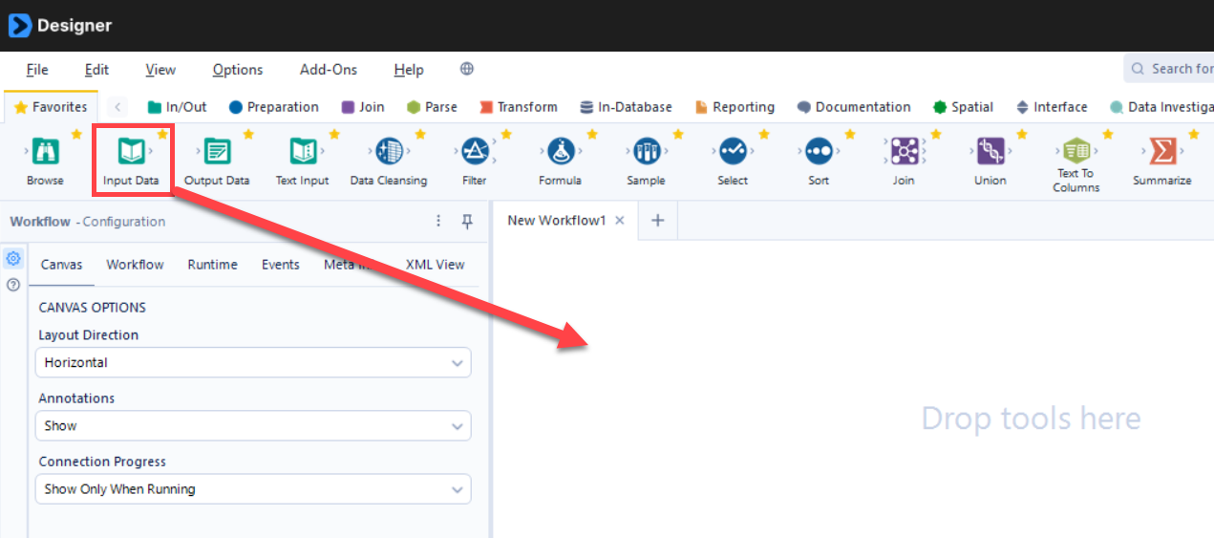Open the File menu

[37, 69]
